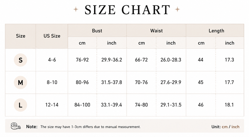
Task: Click the Bust column header
Action: 97,30
